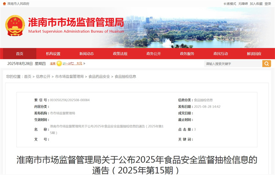Click the 淮南市市场监督管理局 banner title
Screen dimensions: 275x175
[x=76, y=22]
